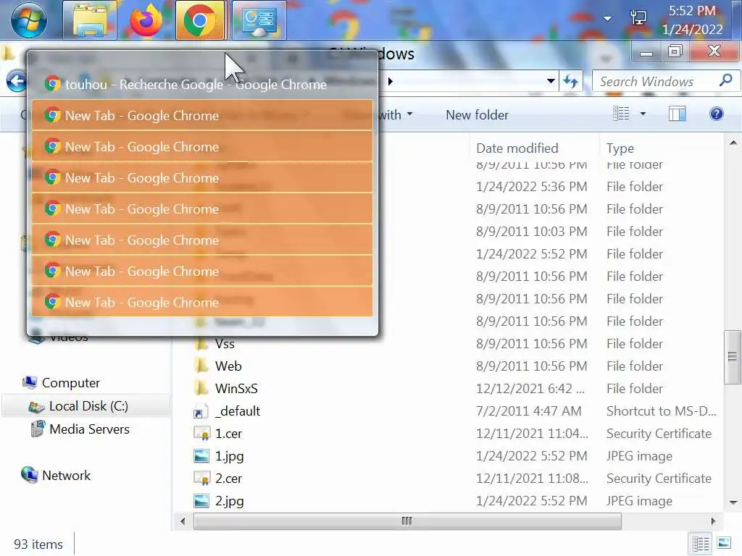Select the first New Tab Chrome window

pos(202,115)
